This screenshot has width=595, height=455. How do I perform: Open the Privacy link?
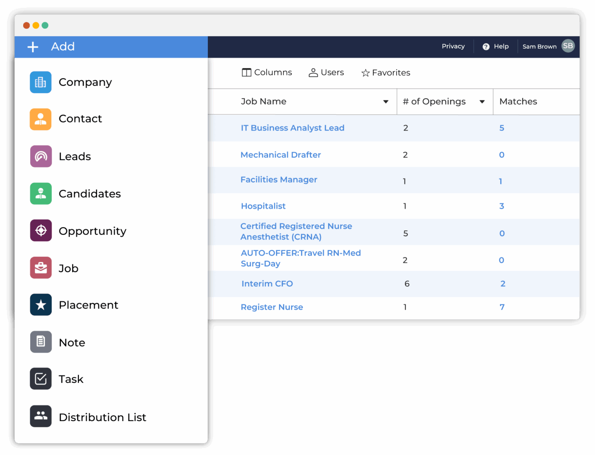tap(453, 46)
